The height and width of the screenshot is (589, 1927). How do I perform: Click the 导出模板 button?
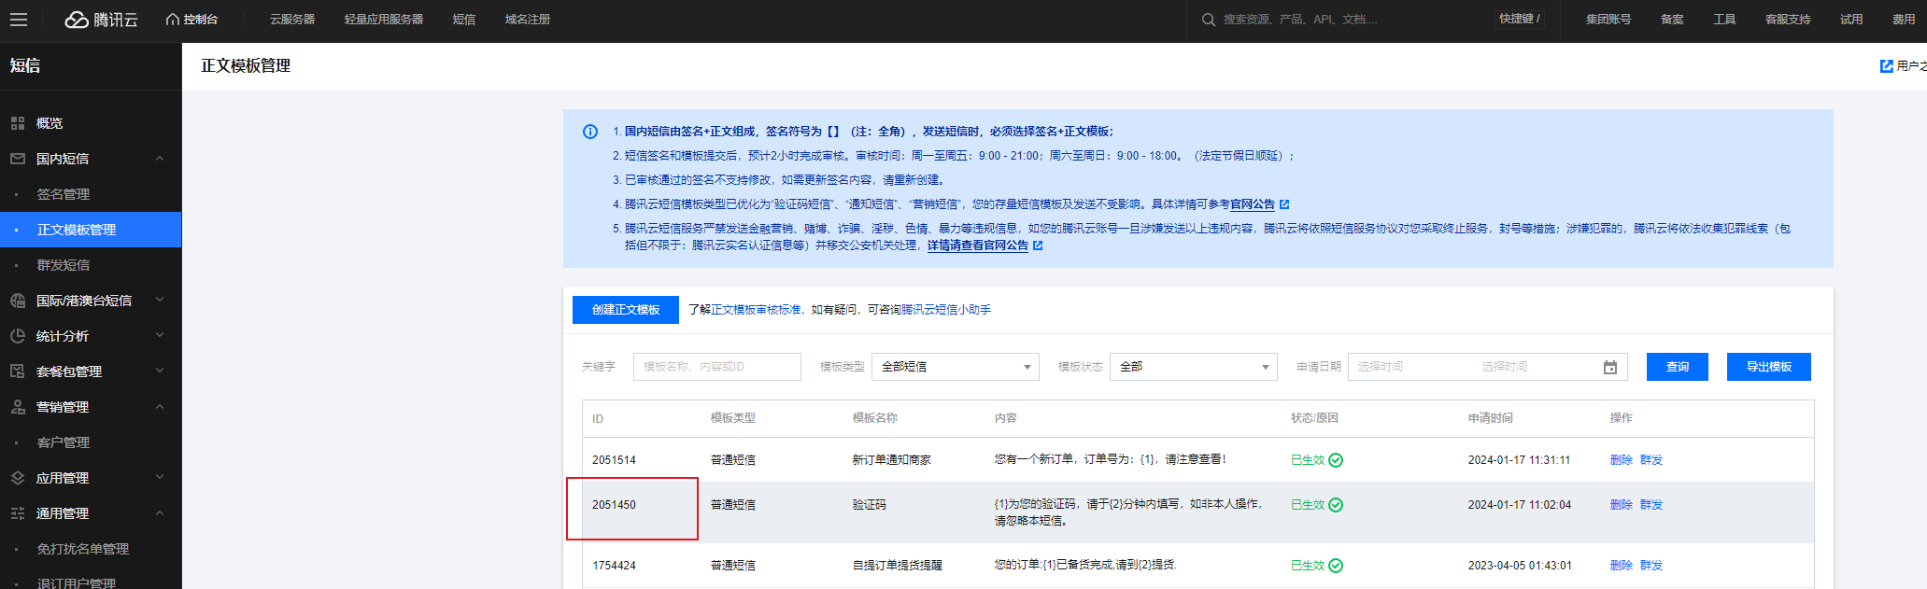point(1769,367)
